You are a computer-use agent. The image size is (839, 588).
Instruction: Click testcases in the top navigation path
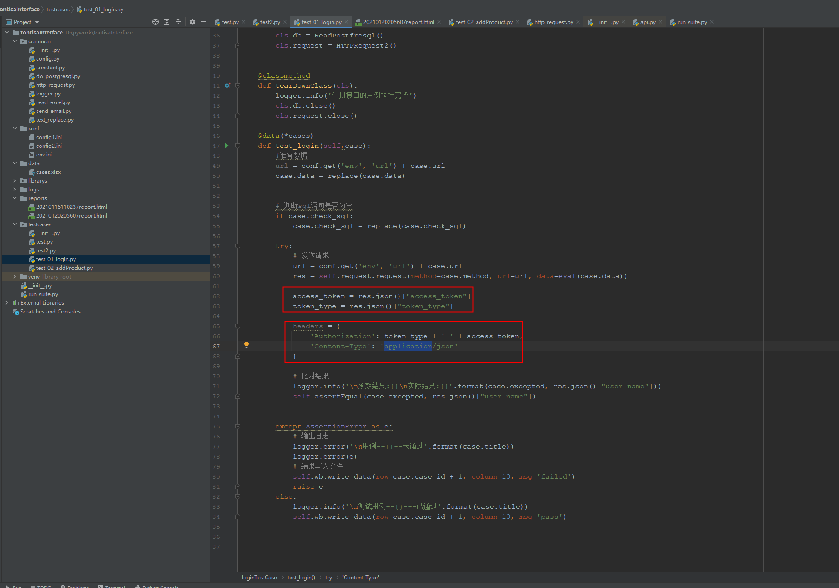(58, 9)
